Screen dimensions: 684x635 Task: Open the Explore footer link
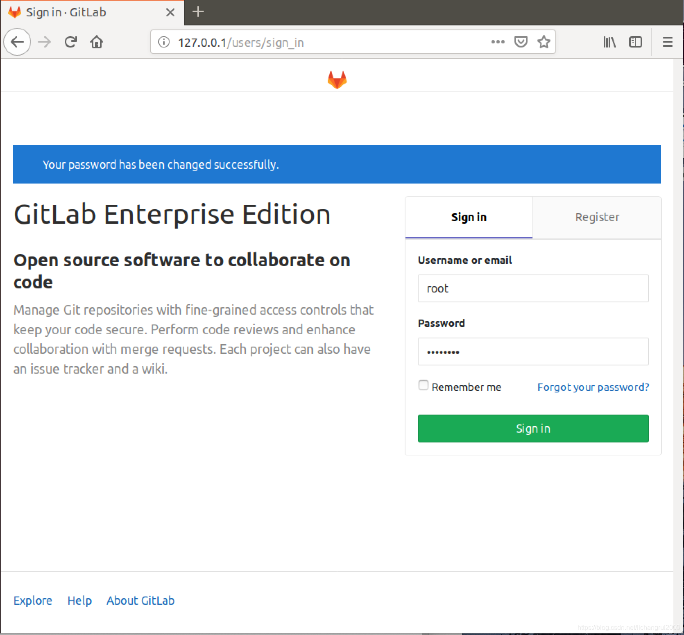[x=33, y=601]
